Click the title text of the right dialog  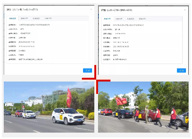click(x=117, y=10)
